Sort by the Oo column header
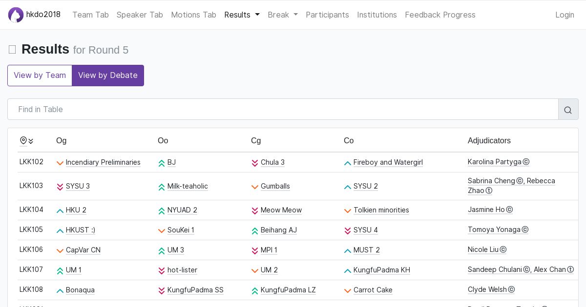 (x=163, y=141)
